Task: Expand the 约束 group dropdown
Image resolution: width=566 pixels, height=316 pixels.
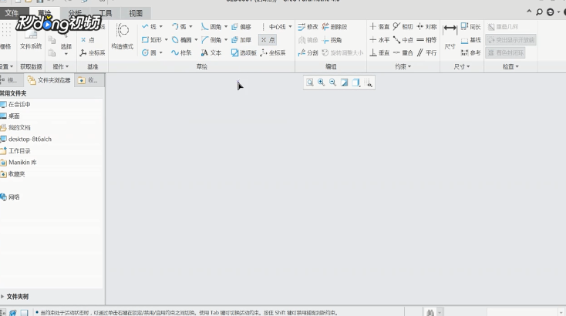Action: (403, 67)
